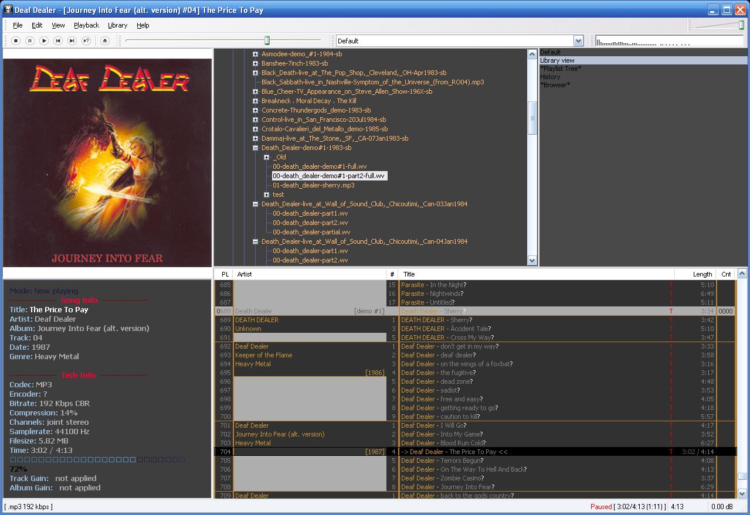
Task: Skip to the previous track
Action: [x=58, y=40]
